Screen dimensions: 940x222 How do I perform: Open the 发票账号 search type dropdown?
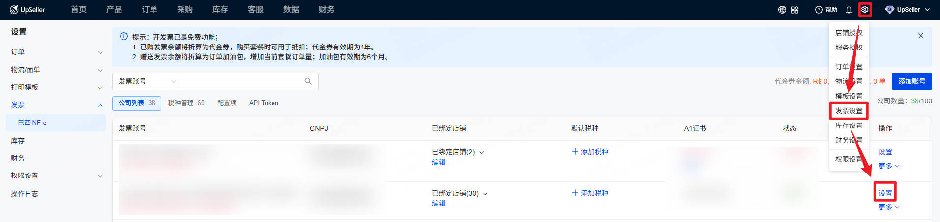tap(147, 81)
